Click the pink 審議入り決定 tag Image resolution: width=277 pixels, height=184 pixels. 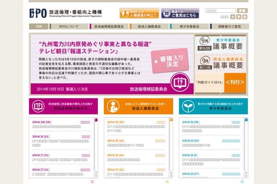tap(170, 61)
